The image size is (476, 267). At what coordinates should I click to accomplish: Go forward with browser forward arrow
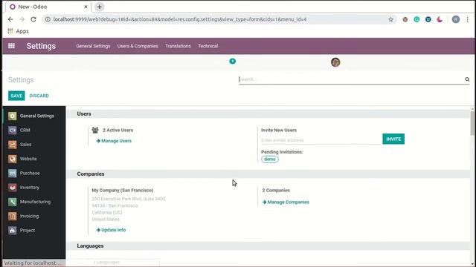tap(22, 19)
